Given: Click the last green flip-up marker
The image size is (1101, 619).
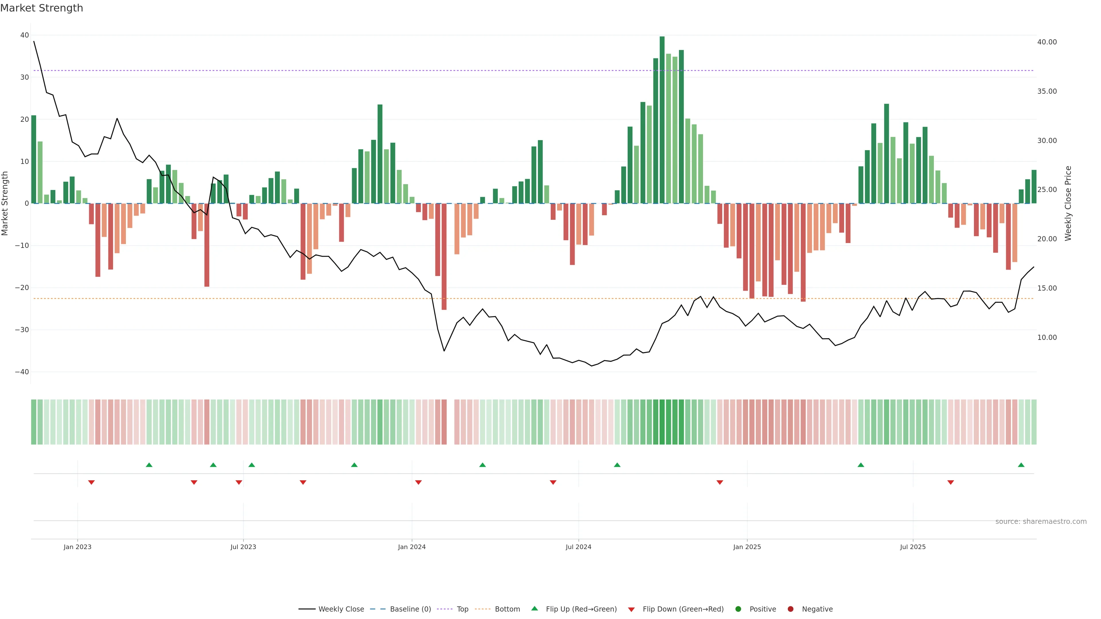Looking at the screenshot, I should pos(1021,465).
